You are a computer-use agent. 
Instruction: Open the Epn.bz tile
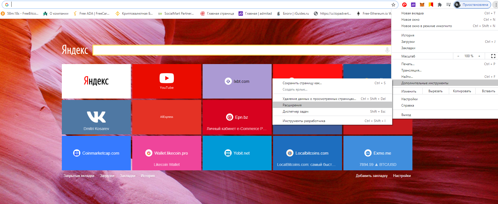(x=237, y=117)
